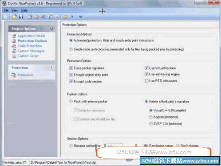Toggle Optimize and rebuild exe file checkbox
The height and width of the screenshot is (166, 221).
75,119
